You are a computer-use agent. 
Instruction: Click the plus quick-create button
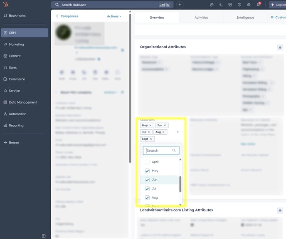[180, 5]
